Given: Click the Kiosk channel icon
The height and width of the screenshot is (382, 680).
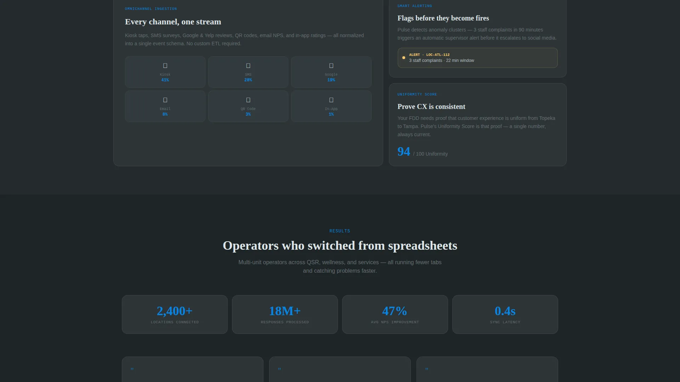Looking at the screenshot, I should pyautogui.click(x=165, y=66).
